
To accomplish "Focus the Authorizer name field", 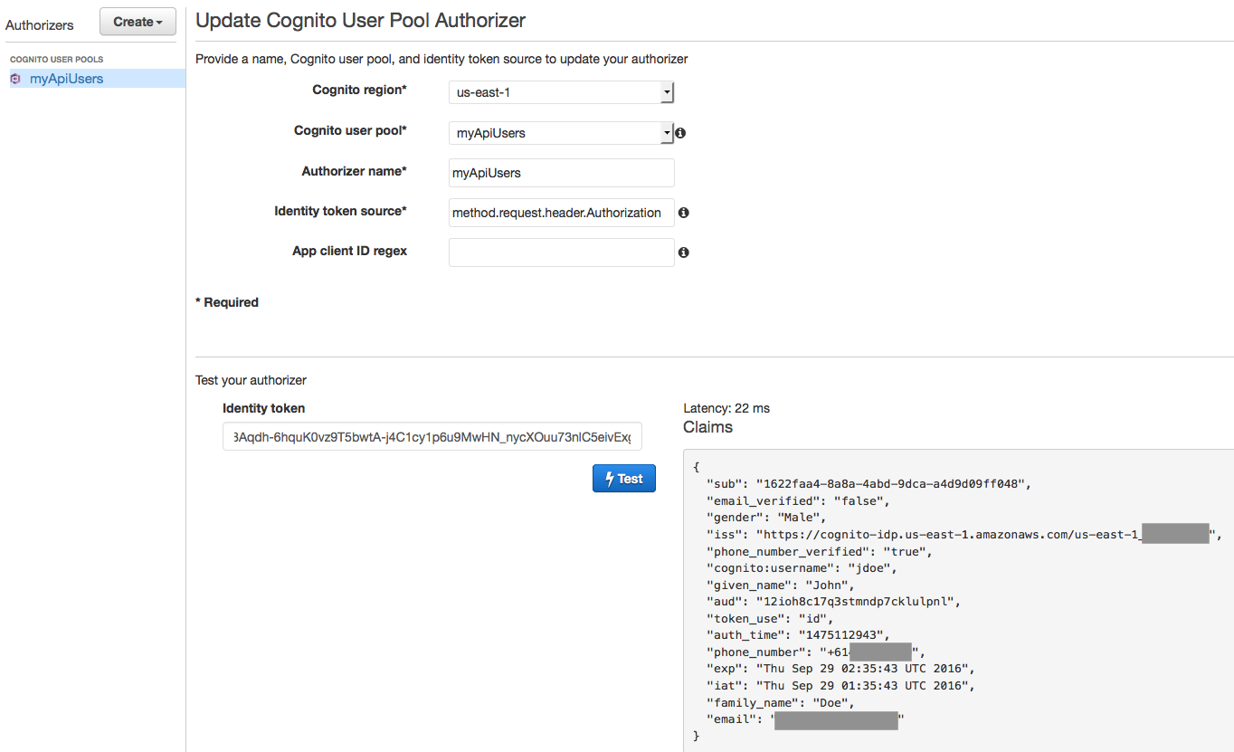I will pyautogui.click(x=562, y=173).
